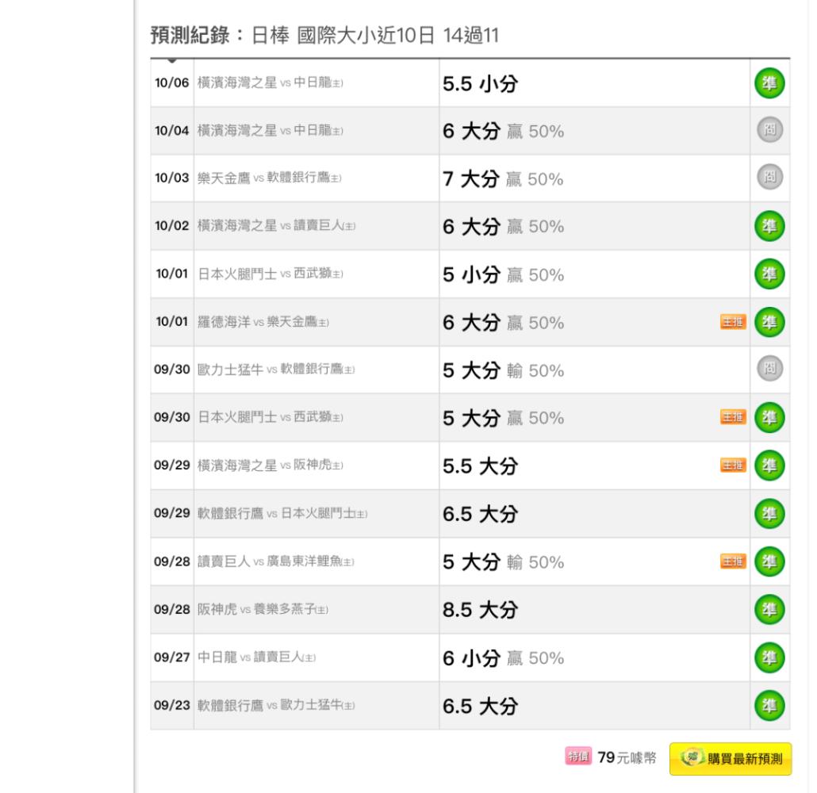The width and height of the screenshot is (817, 793).
Task: Click green 準 icon on 09/29 軟體銀行鷹 row
Action: 769,513
